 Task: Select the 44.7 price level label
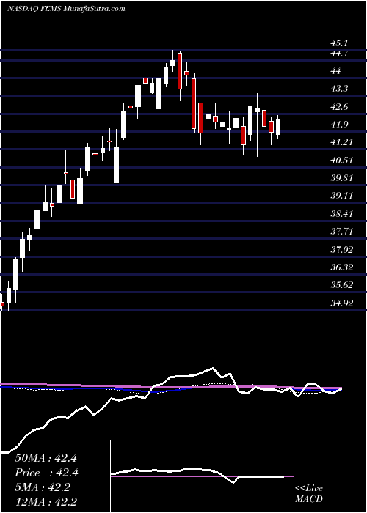click(x=339, y=54)
